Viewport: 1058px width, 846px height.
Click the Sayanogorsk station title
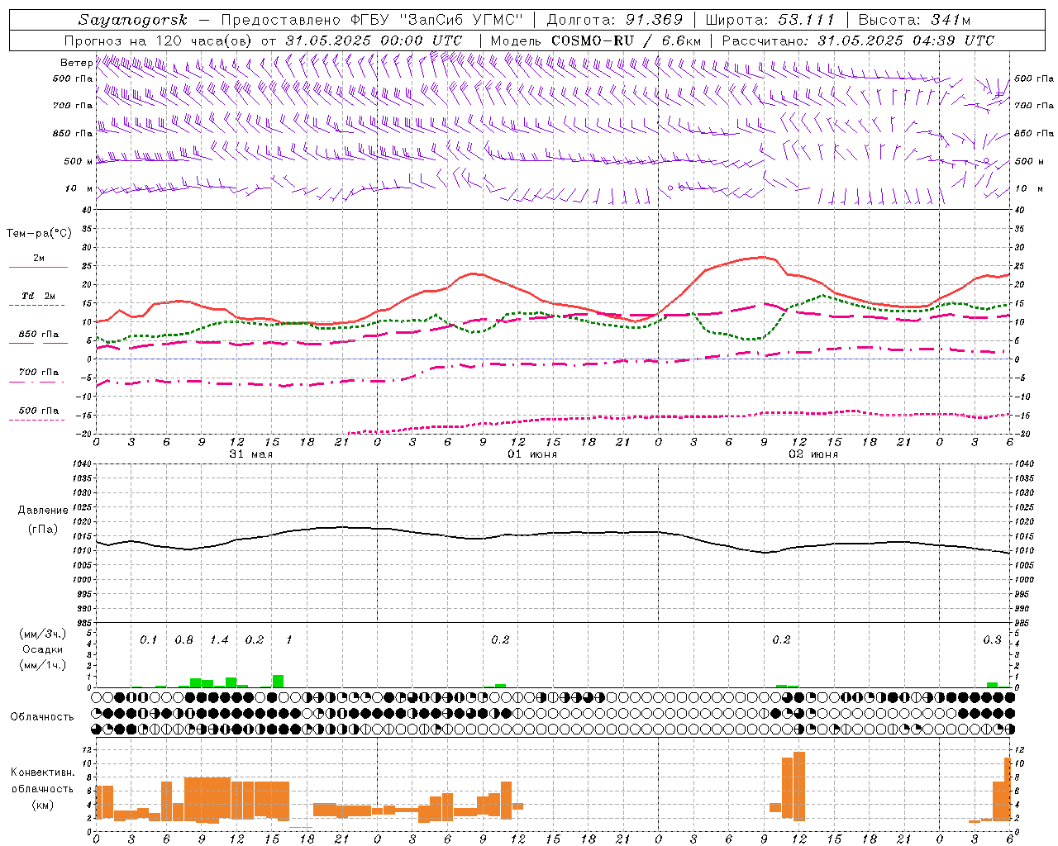133,20
